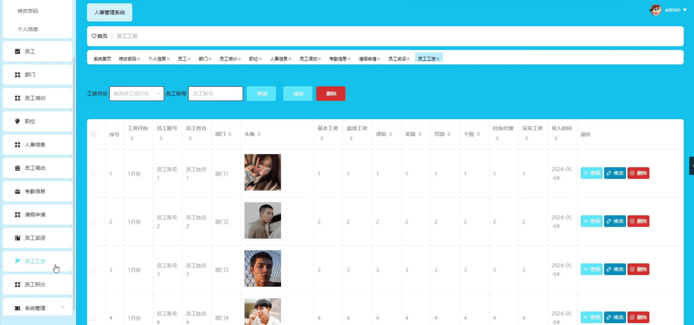This screenshot has width=694, height=325.
Task: Click the 人事信息 grid icon
Action: click(x=17, y=145)
